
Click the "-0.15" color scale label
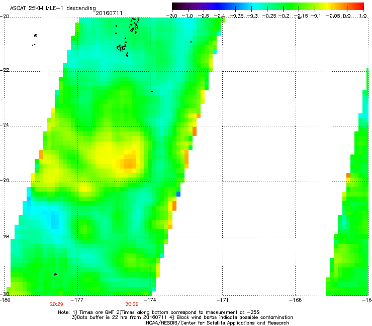pyautogui.click(x=301, y=16)
